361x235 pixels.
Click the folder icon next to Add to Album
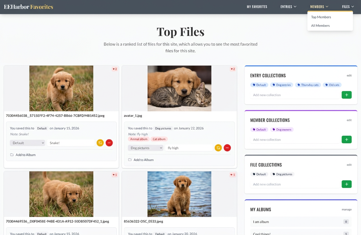[11, 155]
